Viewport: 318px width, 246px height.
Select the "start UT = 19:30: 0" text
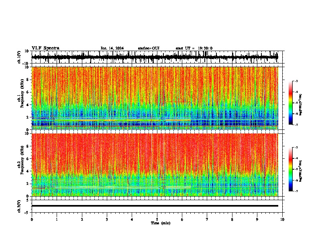(x=194, y=48)
